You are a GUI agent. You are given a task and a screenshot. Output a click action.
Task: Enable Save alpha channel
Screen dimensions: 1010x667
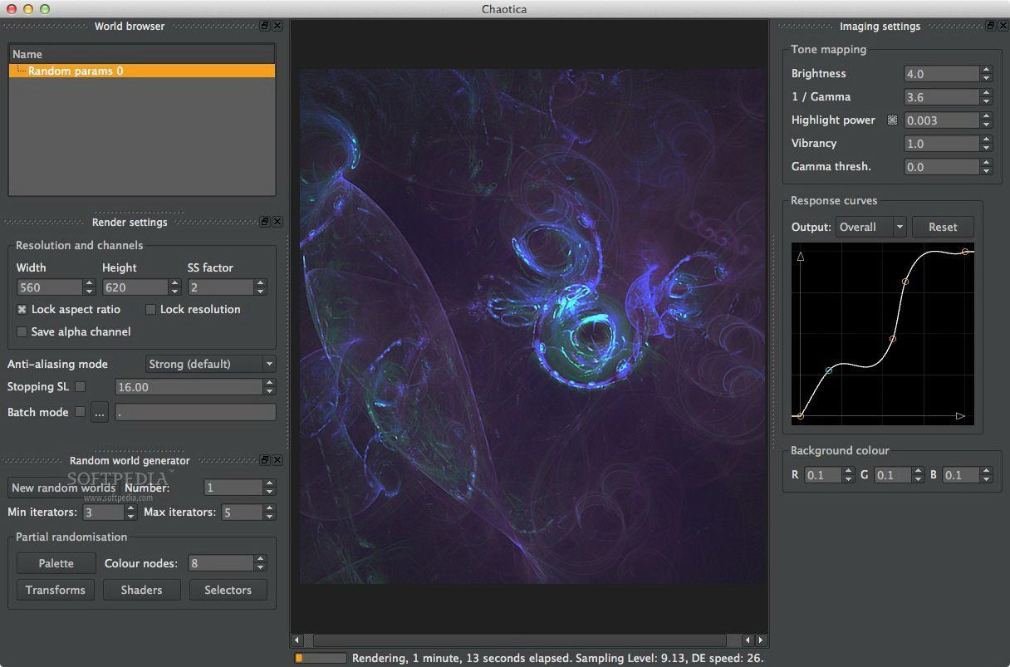[22, 331]
